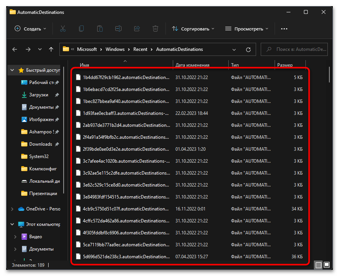Click the search magnifier icon
Screen dimensions: 339x276
coord(269,49)
